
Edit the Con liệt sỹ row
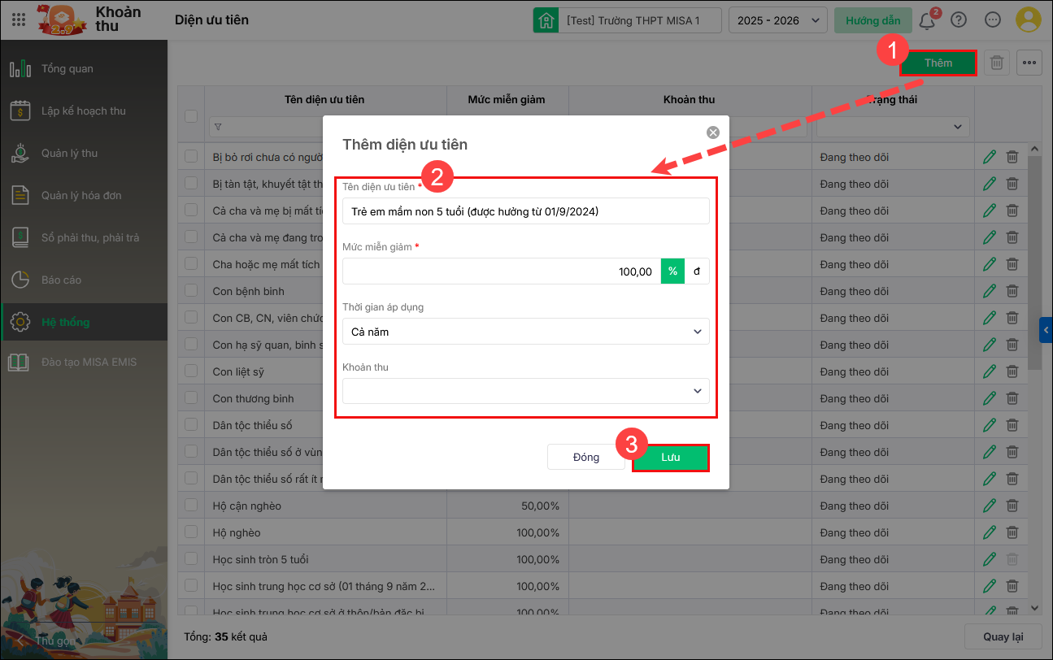pos(990,372)
